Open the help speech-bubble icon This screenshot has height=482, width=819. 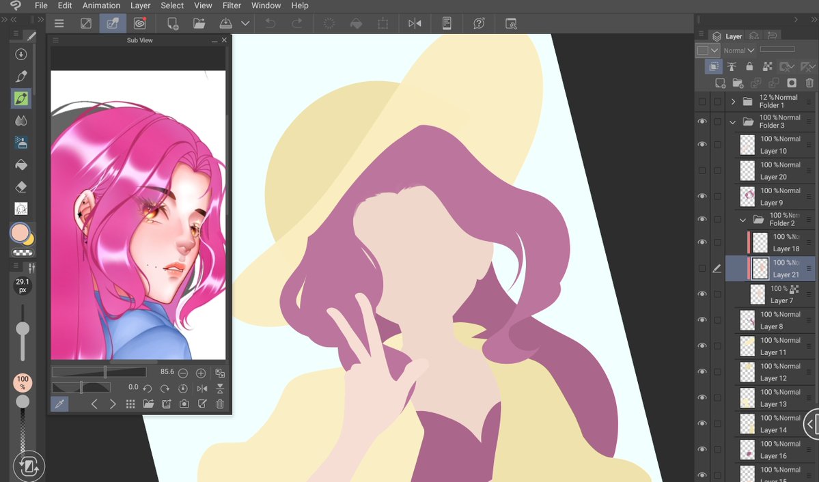[x=478, y=23]
